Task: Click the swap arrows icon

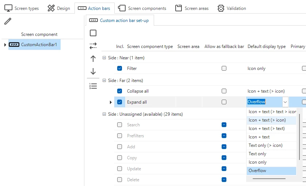Action: (93, 46)
